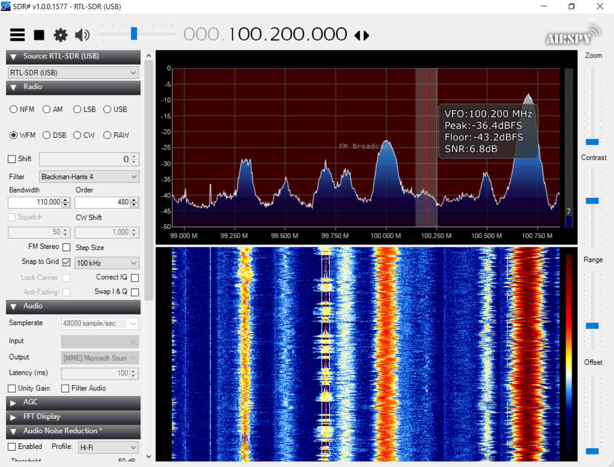The height and width of the screenshot is (467, 614).
Task: Open the hamburger main menu
Action: [x=17, y=35]
